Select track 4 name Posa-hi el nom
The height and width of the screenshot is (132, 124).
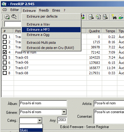(26, 52)
